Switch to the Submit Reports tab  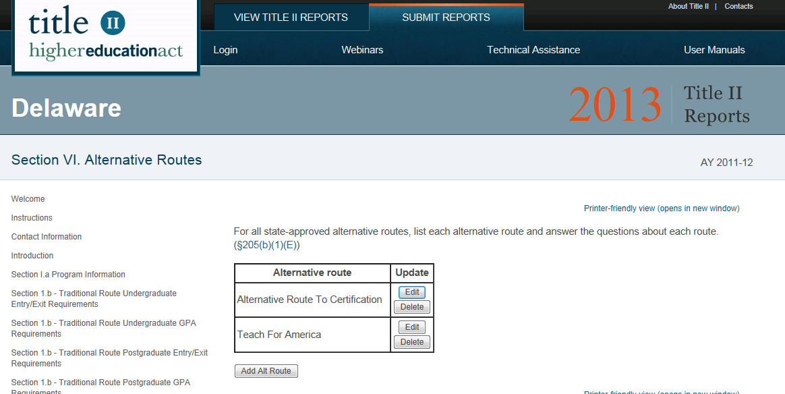(446, 17)
